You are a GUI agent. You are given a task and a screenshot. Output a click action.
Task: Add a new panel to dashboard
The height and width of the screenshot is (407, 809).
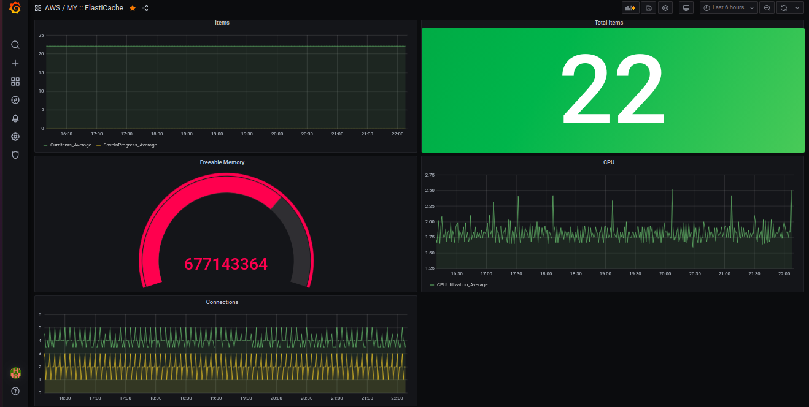tap(629, 8)
